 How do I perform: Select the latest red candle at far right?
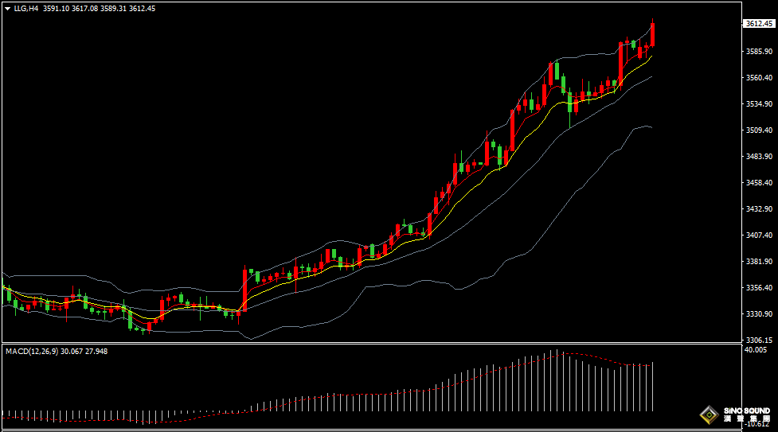653,34
